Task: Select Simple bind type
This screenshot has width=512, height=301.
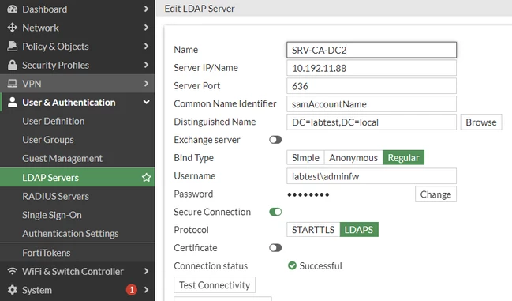Action: (x=305, y=157)
